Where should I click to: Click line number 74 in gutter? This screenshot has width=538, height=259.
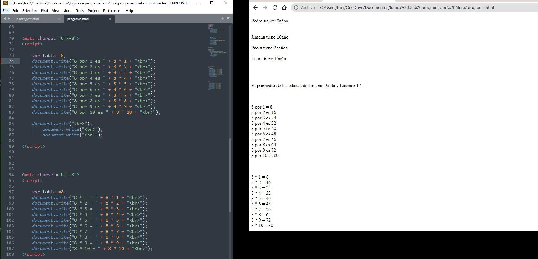click(x=11, y=61)
